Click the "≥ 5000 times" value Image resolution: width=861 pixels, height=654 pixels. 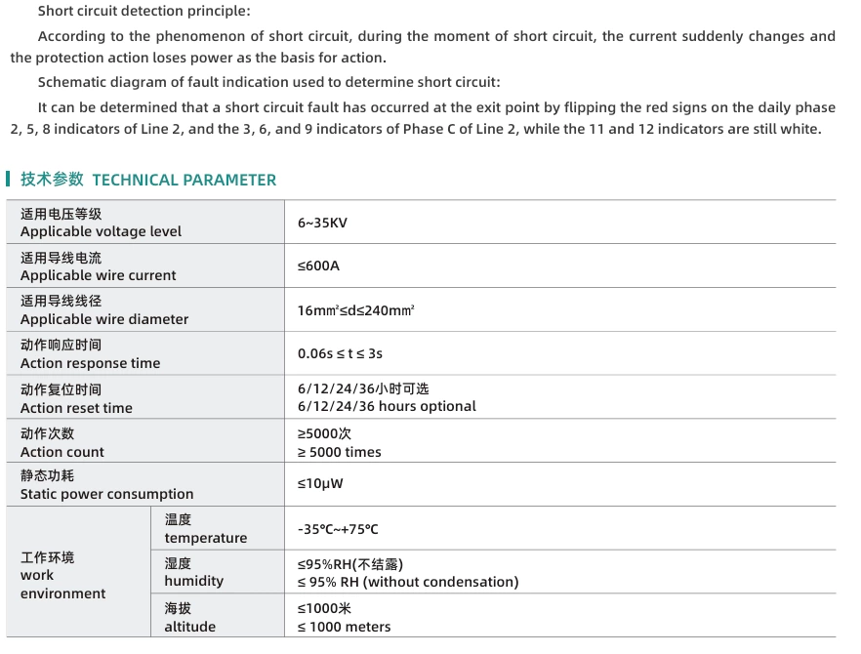(339, 452)
